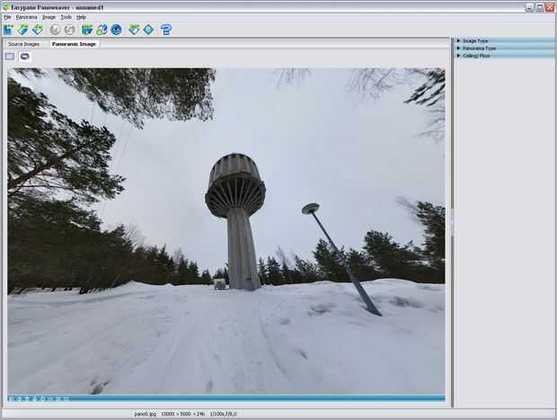Click the blue question mark Help icon
Screen dimensions: 557x420
tap(166, 30)
